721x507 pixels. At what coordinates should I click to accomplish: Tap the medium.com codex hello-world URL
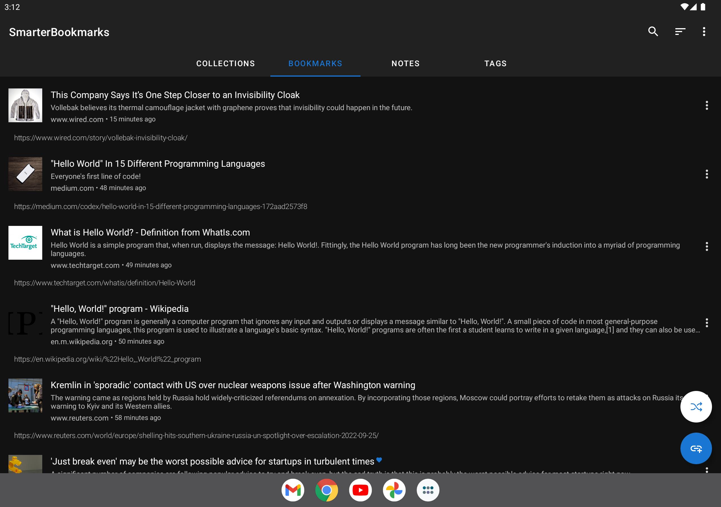[x=161, y=207]
